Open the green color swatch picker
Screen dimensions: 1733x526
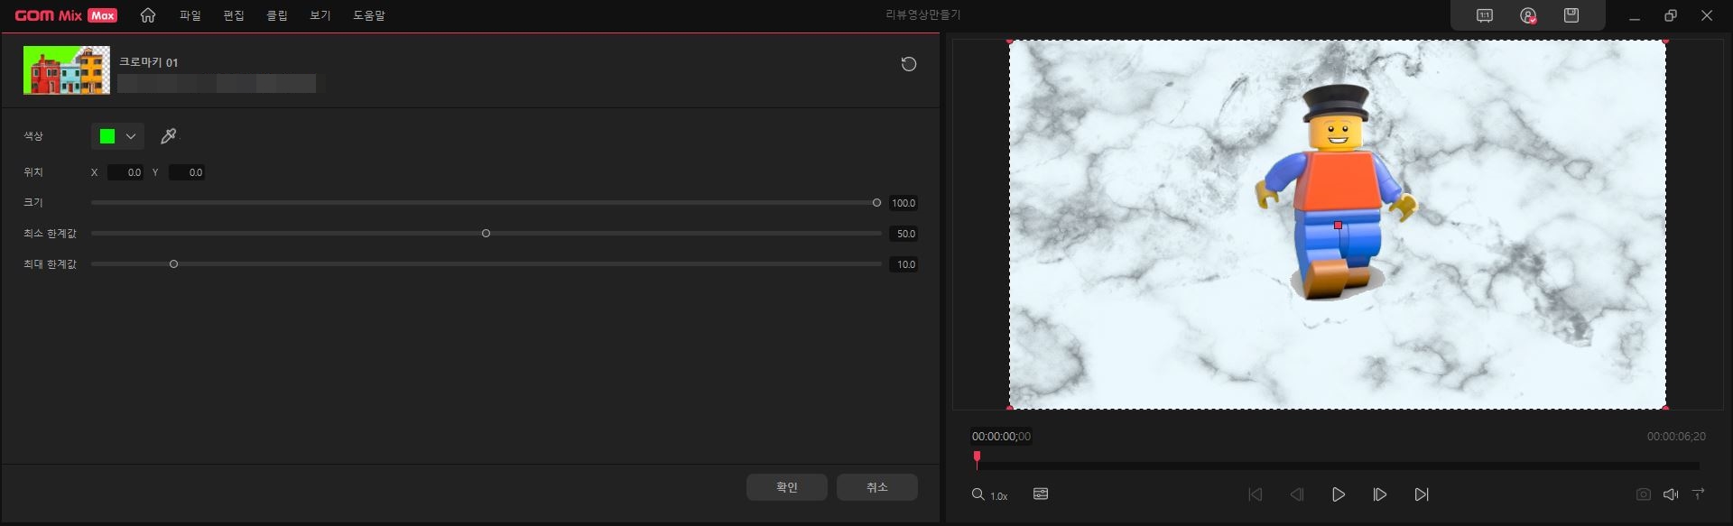pos(107,136)
